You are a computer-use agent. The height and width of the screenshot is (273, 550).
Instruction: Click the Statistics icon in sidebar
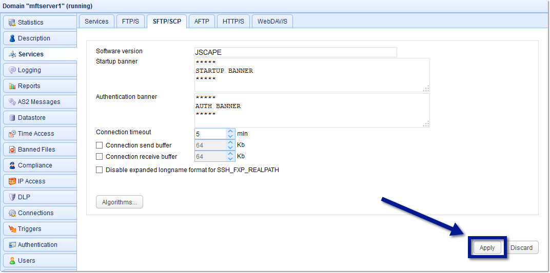(12, 23)
